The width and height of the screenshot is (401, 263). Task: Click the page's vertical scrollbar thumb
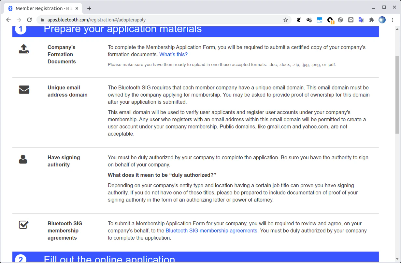(397, 94)
